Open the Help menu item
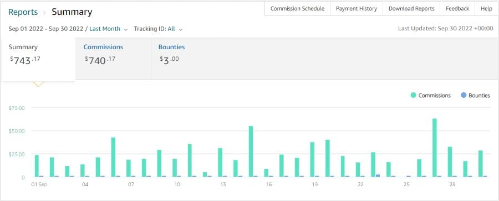 tap(486, 9)
